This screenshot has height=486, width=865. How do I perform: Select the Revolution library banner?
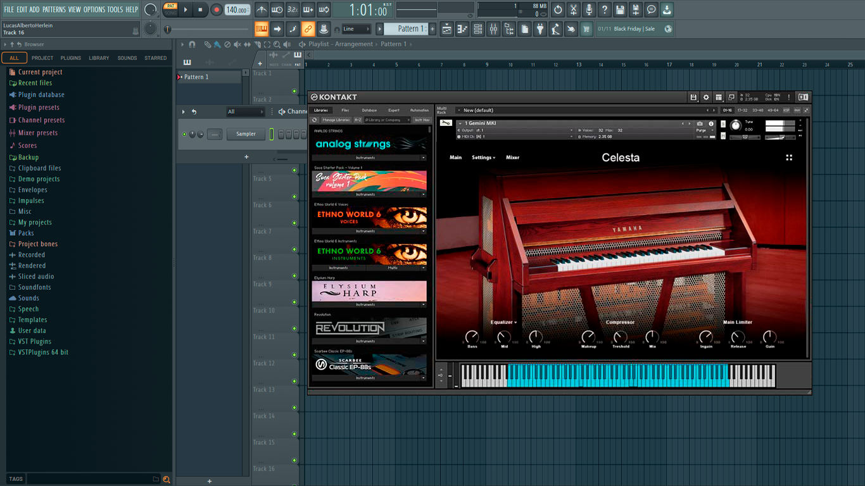tap(369, 328)
